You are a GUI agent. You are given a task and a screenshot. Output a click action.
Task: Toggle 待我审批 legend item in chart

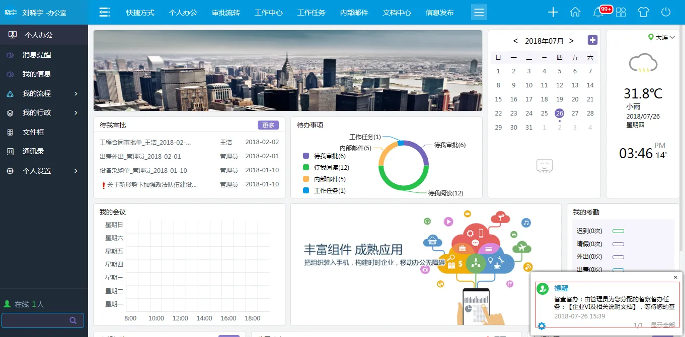pyautogui.click(x=325, y=156)
